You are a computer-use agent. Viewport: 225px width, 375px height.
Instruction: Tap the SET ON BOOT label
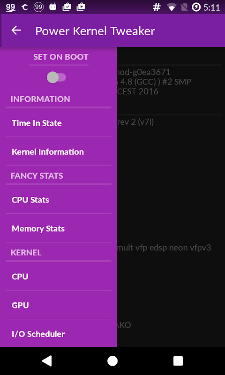point(61,57)
